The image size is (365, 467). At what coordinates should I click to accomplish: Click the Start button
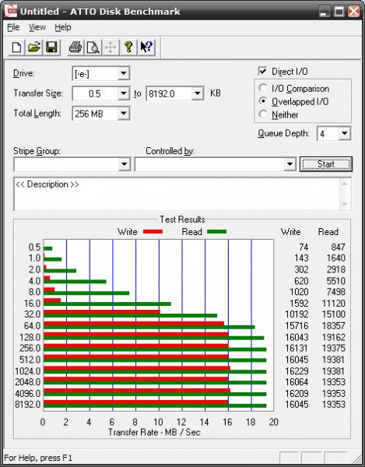point(326,164)
